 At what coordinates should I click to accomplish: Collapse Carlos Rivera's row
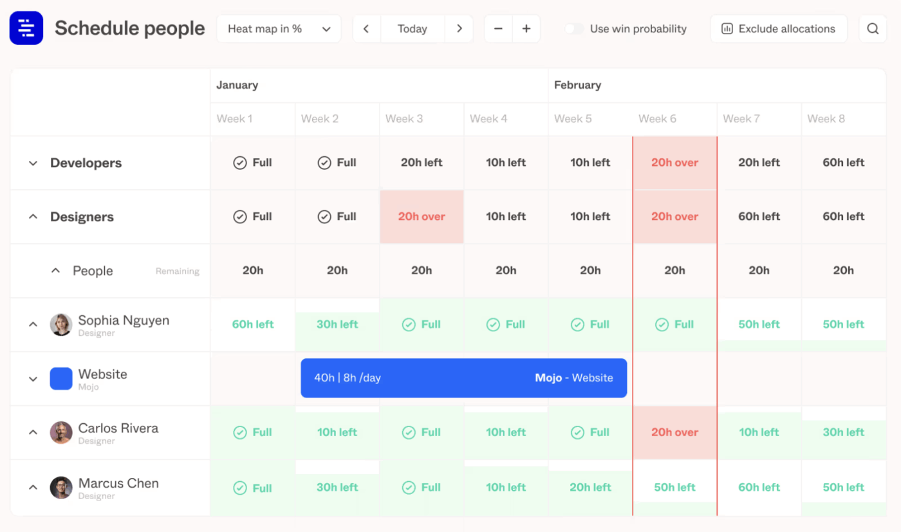pos(33,432)
